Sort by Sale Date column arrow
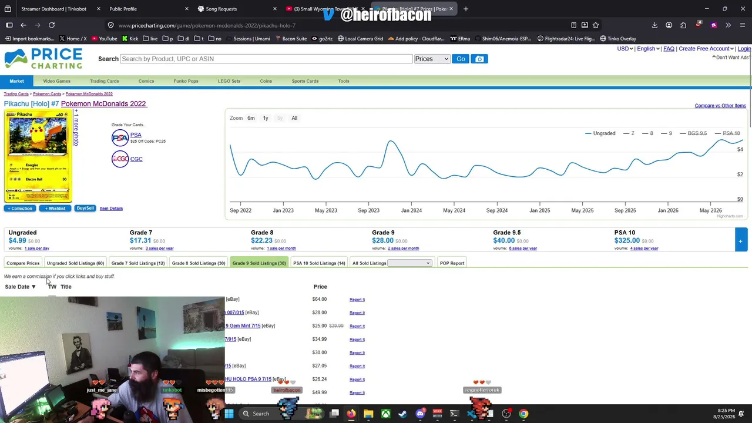The height and width of the screenshot is (423, 752). (x=33, y=287)
